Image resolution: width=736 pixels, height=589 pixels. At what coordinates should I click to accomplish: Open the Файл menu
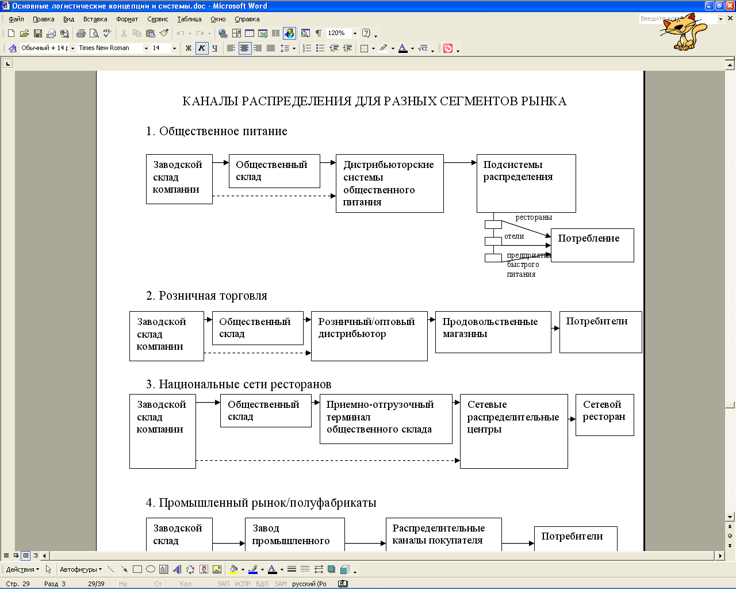(x=16, y=19)
